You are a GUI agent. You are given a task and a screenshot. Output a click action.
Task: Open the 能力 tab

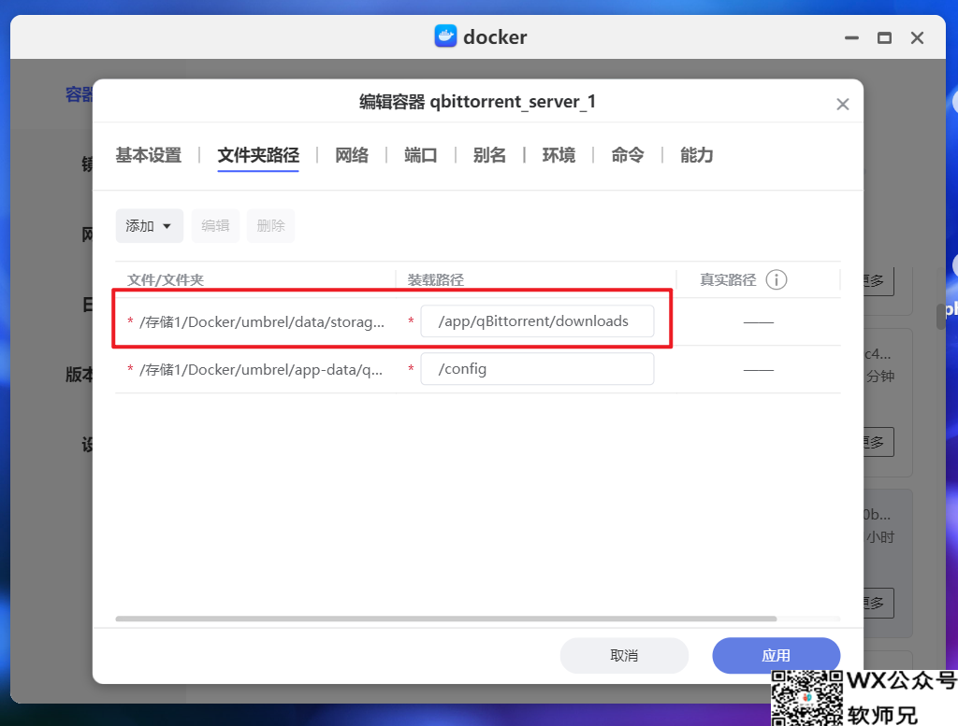(696, 155)
